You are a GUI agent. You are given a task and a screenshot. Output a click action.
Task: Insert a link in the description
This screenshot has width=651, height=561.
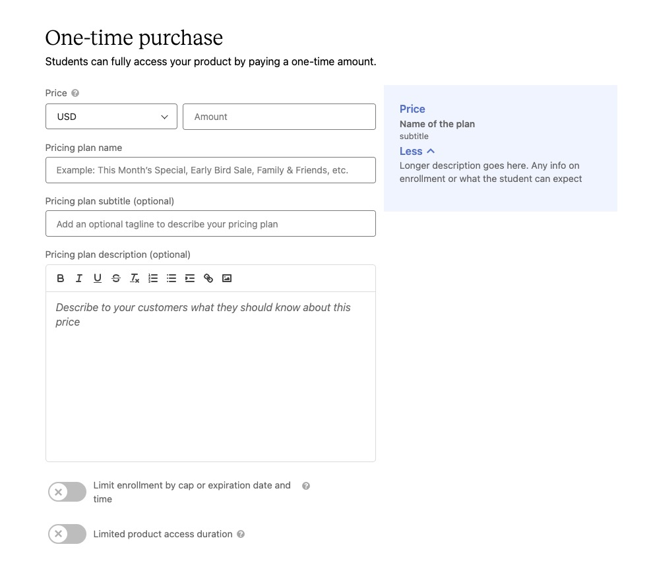click(x=208, y=278)
